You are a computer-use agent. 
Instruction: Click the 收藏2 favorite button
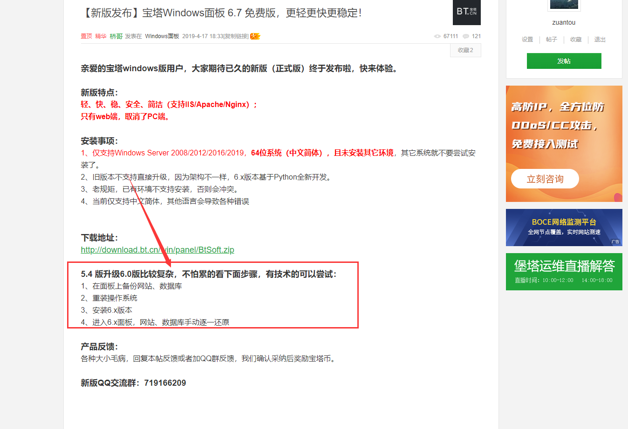(465, 50)
